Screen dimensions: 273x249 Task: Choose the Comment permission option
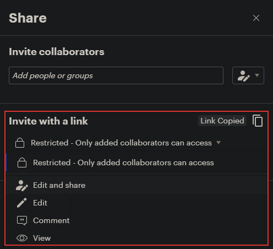pyautogui.click(x=136, y=220)
